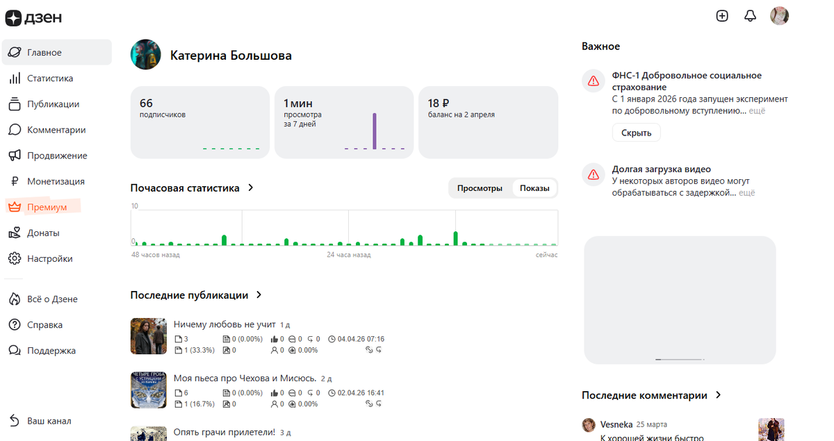Image resolution: width=834 pixels, height=441 pixels.
Task: Click the Ваш канал return arrow icon
Action: (x=15, y=421)
